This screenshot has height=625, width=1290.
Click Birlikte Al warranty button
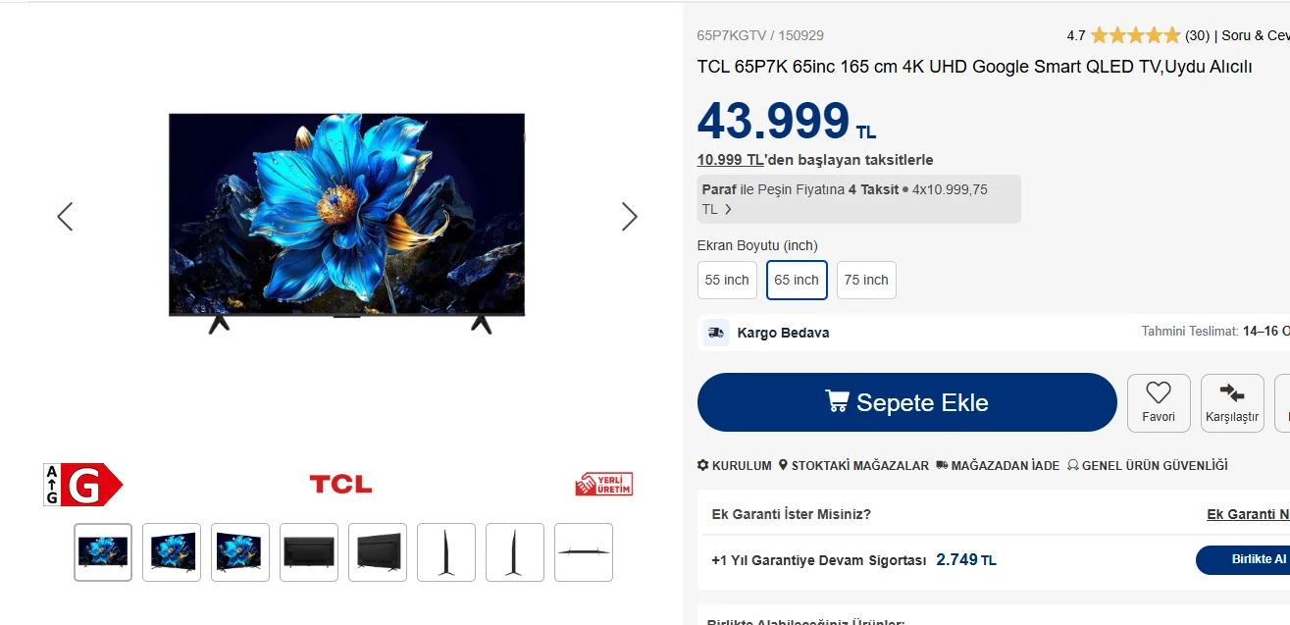tap(1243, 559)
